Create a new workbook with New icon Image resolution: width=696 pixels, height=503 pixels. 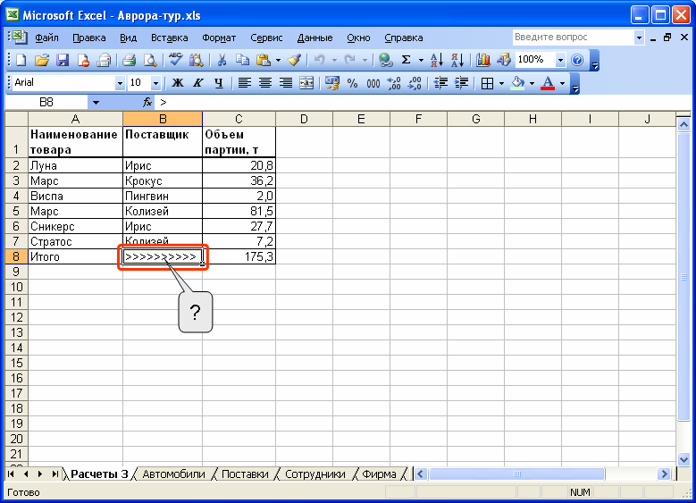(21, 60)
